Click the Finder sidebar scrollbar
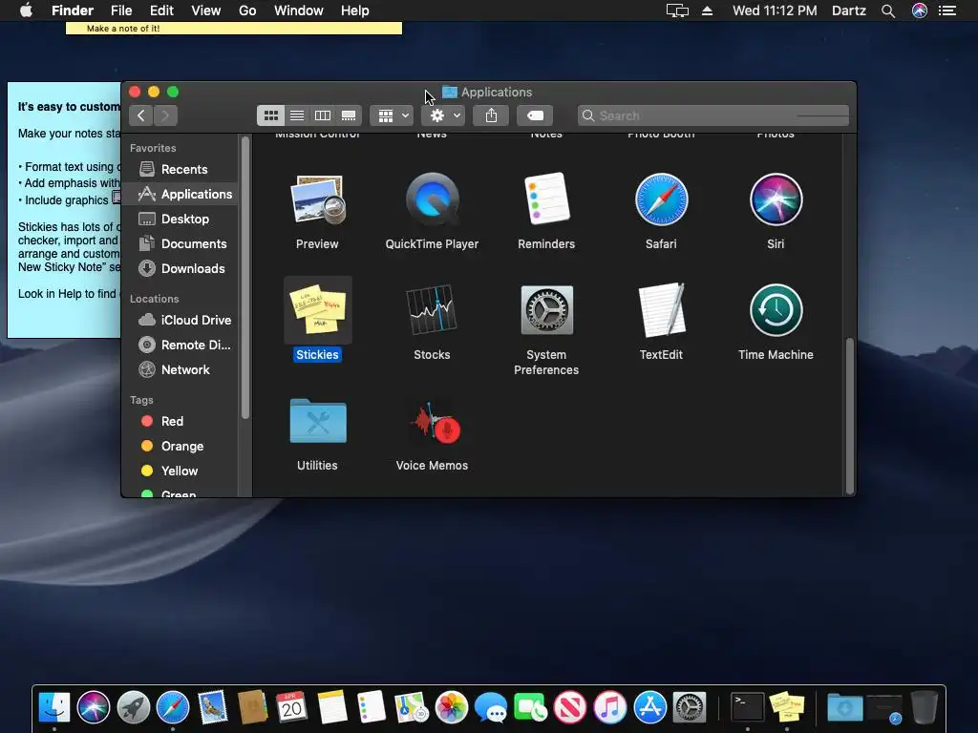 point(245,278)
